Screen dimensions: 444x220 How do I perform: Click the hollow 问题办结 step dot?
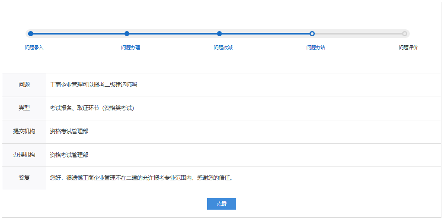pyautogui.click(x=312, y=34)
